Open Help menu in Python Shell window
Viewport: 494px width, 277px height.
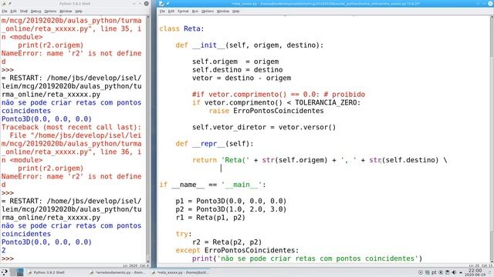[79, 12]
